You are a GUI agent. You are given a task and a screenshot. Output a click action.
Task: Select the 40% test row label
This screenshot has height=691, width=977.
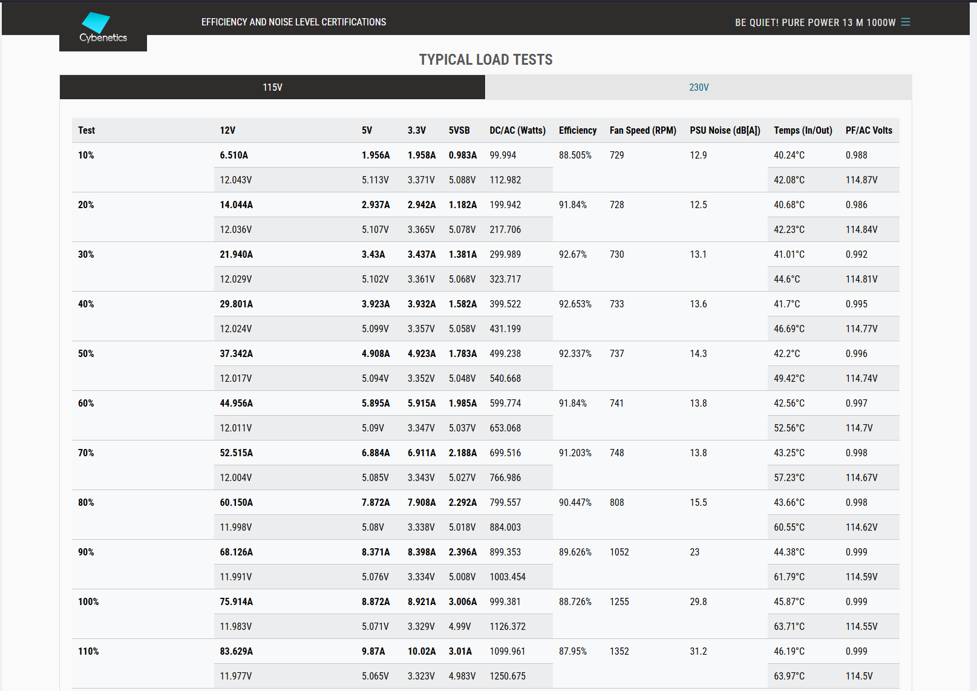86,304
